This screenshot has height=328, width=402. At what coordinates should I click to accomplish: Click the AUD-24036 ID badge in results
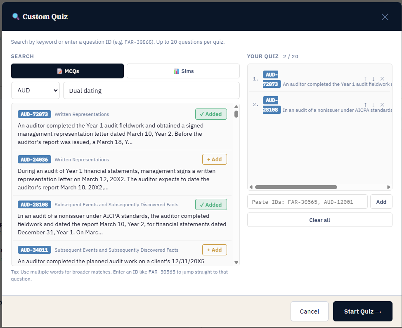(x=34, y=160)
